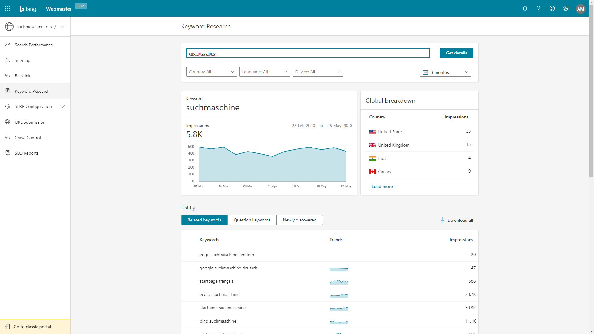Screen dimensions: 594x334
Task: Click the India flag icon
Action: pyautogui.click(x=372, y=158)
